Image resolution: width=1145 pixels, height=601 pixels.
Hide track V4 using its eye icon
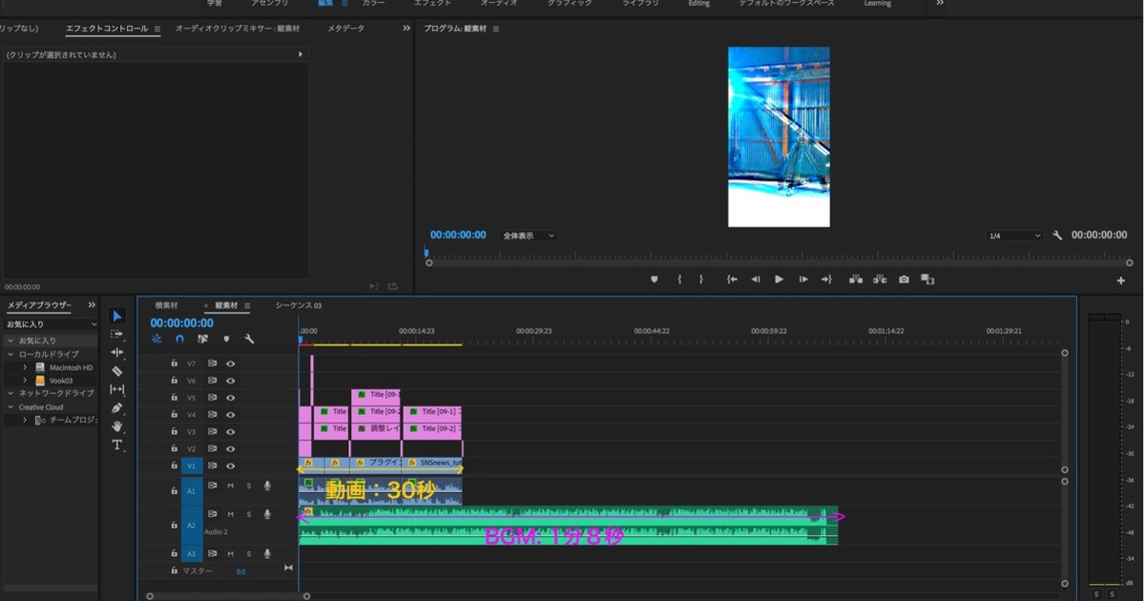(x=230, y=415)
